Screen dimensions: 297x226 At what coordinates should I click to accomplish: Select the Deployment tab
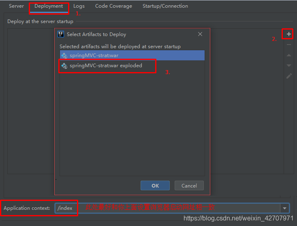49,6
